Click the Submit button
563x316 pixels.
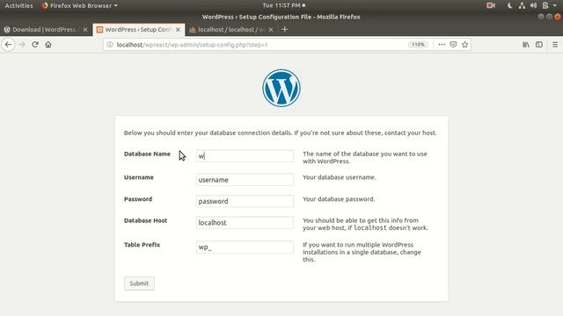139,284
